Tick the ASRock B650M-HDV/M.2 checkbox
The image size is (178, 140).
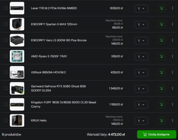pyautogui.click(x=6, y=72)
